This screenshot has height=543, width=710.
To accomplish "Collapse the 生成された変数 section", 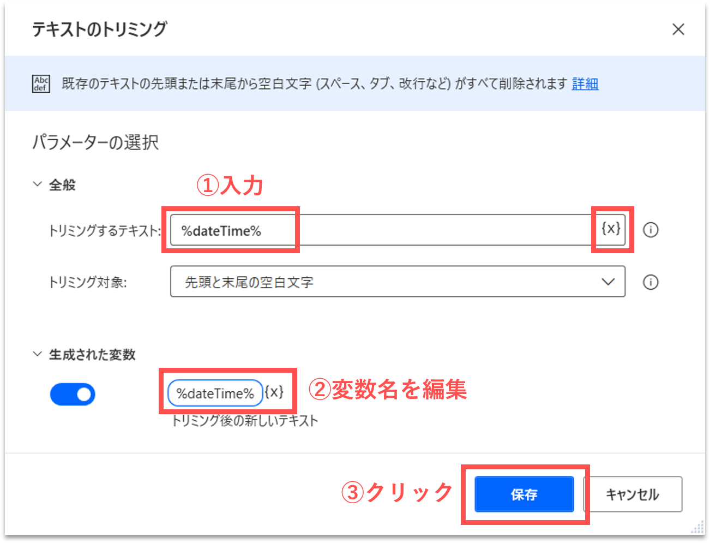I will click(38, 354).
